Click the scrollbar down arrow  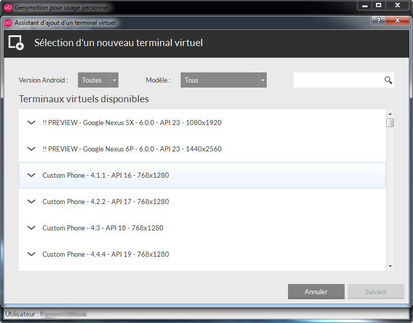[x=390, y=266]
